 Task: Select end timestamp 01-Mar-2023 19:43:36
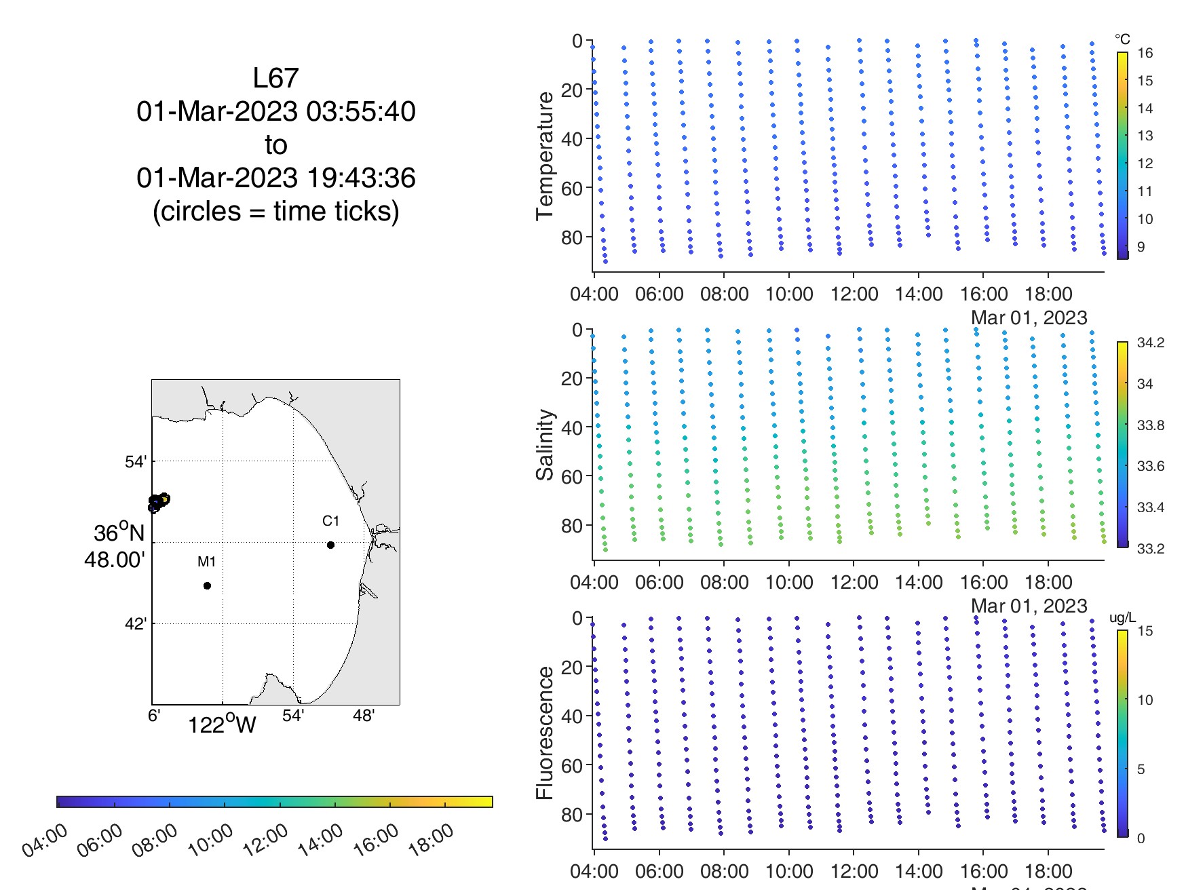(276, 178)
